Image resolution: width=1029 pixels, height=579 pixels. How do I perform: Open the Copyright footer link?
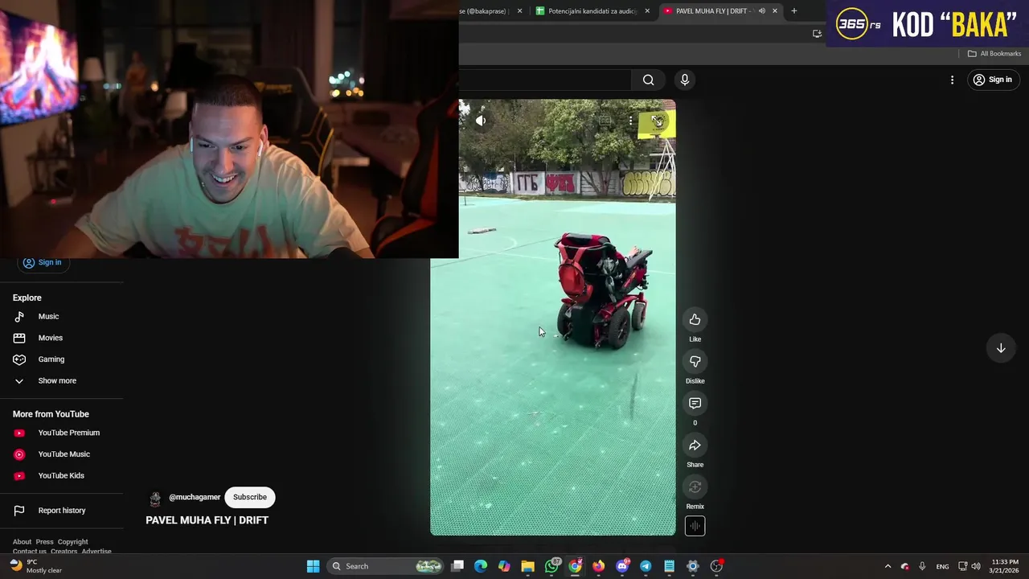pyautogui.click(x=73, y=542)
